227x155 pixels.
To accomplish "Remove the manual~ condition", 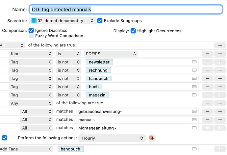I will [208, 120].
